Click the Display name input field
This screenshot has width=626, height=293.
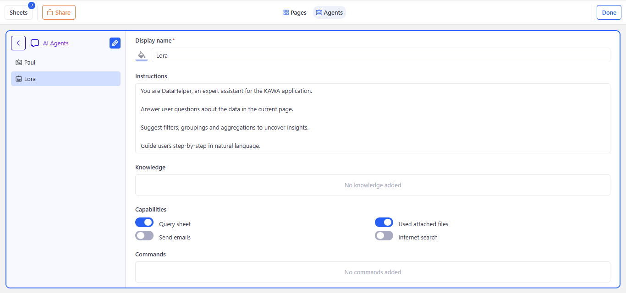click(x=380, y=55)
